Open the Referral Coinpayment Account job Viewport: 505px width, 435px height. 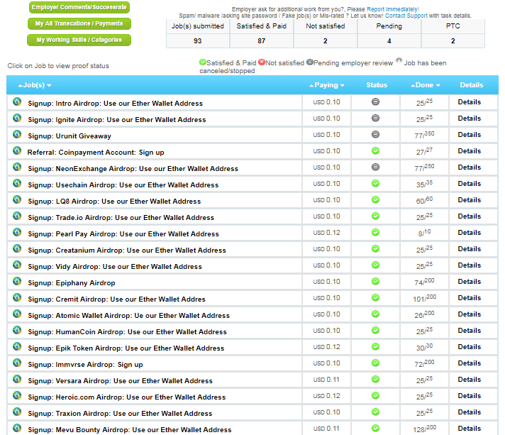click(96, 152)
